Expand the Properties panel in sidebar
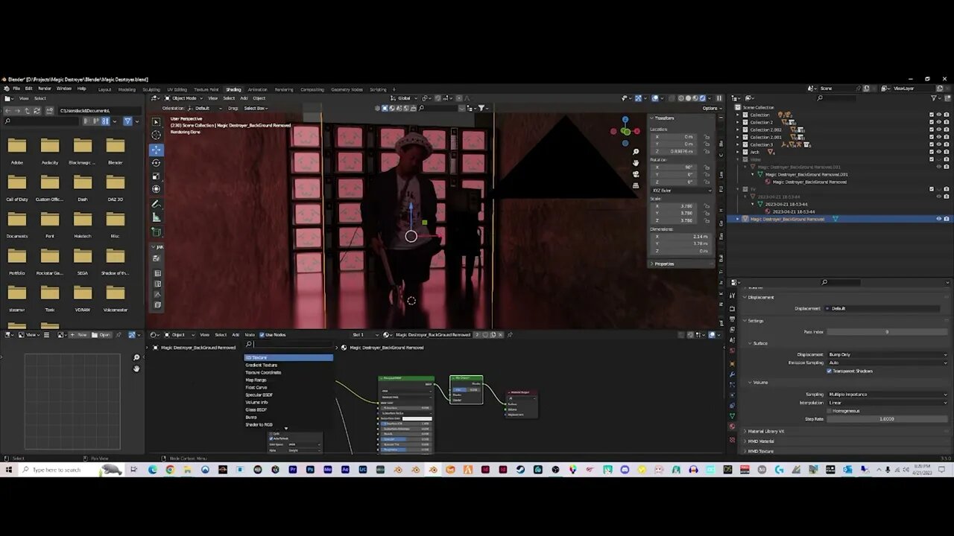954x536 pixels. point(663,264)
